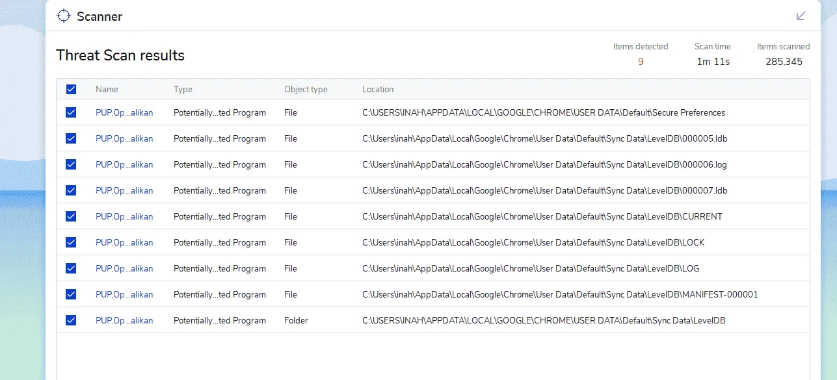The height and width of the screenshot is (380, 837).
Task: Uncheck the Folder row checkbox
Action: [x=71, y=320]
